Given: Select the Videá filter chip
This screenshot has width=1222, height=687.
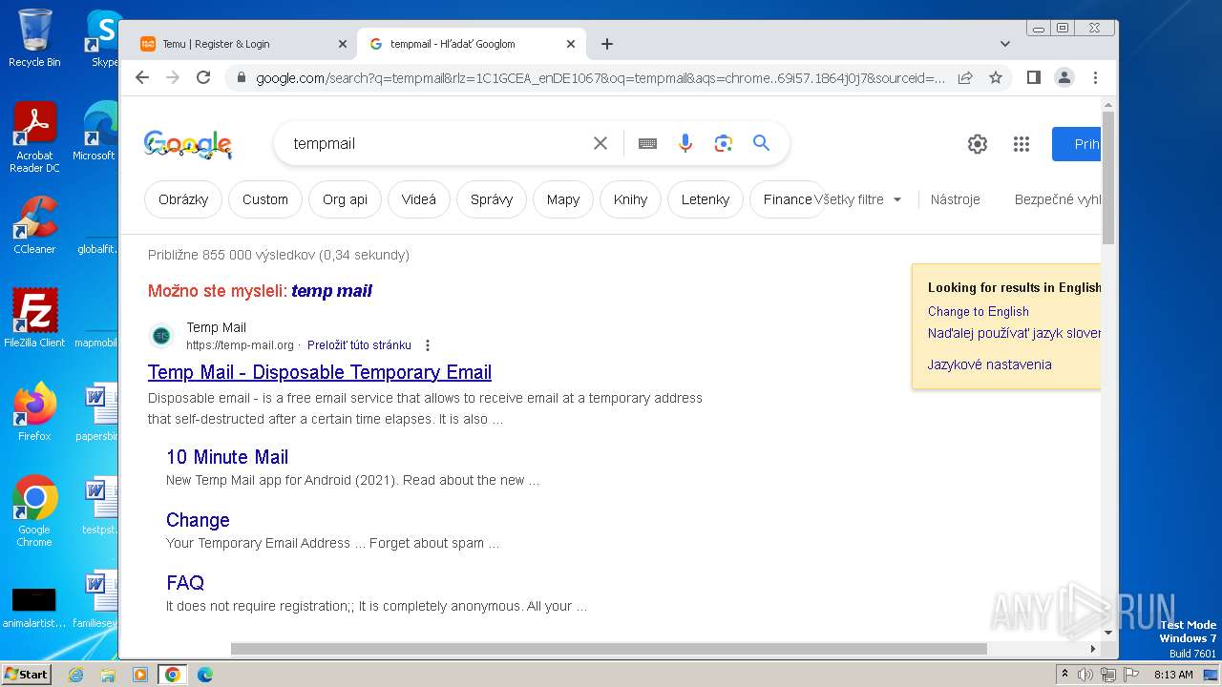Looking at the screenshot, I should coord(419,199).
